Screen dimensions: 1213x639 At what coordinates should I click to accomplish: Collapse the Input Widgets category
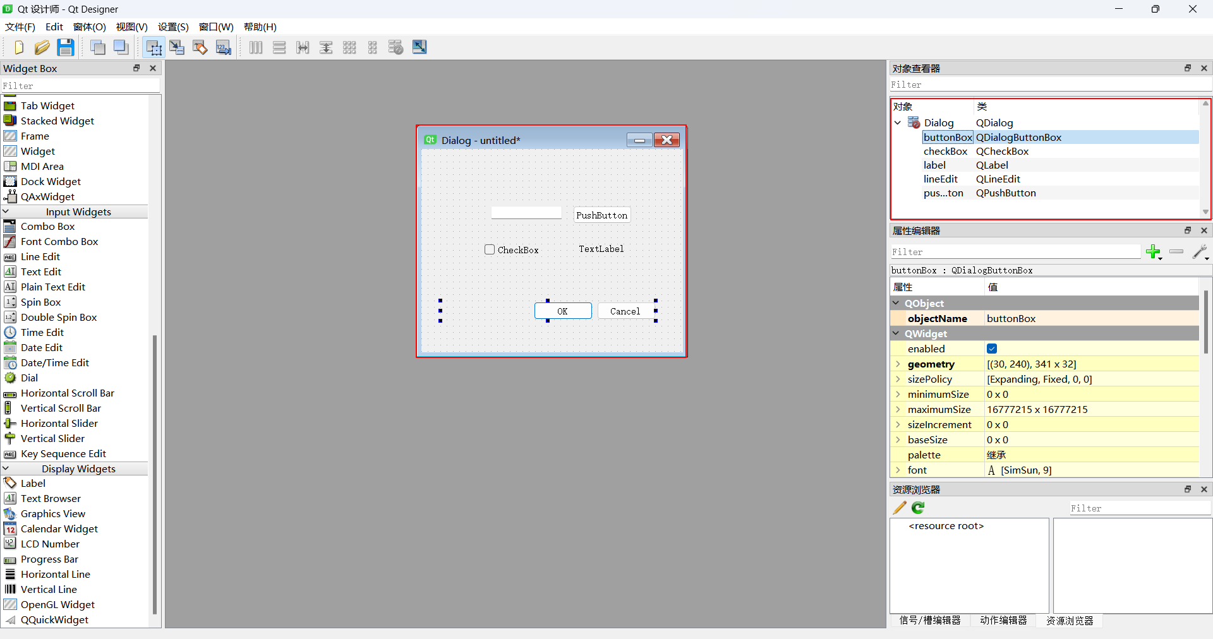(6, 212)
